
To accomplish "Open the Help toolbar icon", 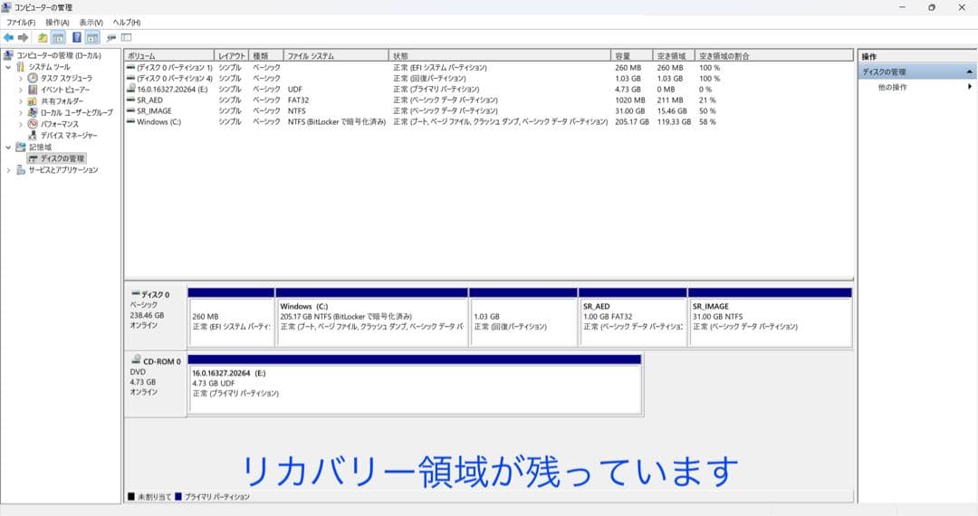I will [x=77, y=38].
